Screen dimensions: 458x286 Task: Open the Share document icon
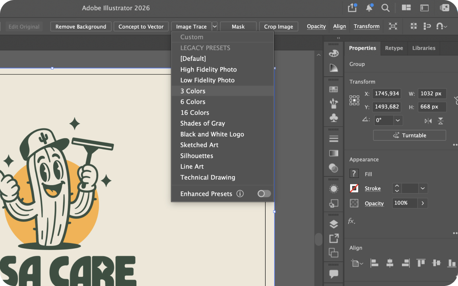pyautogui.click(x=352, y=8)
